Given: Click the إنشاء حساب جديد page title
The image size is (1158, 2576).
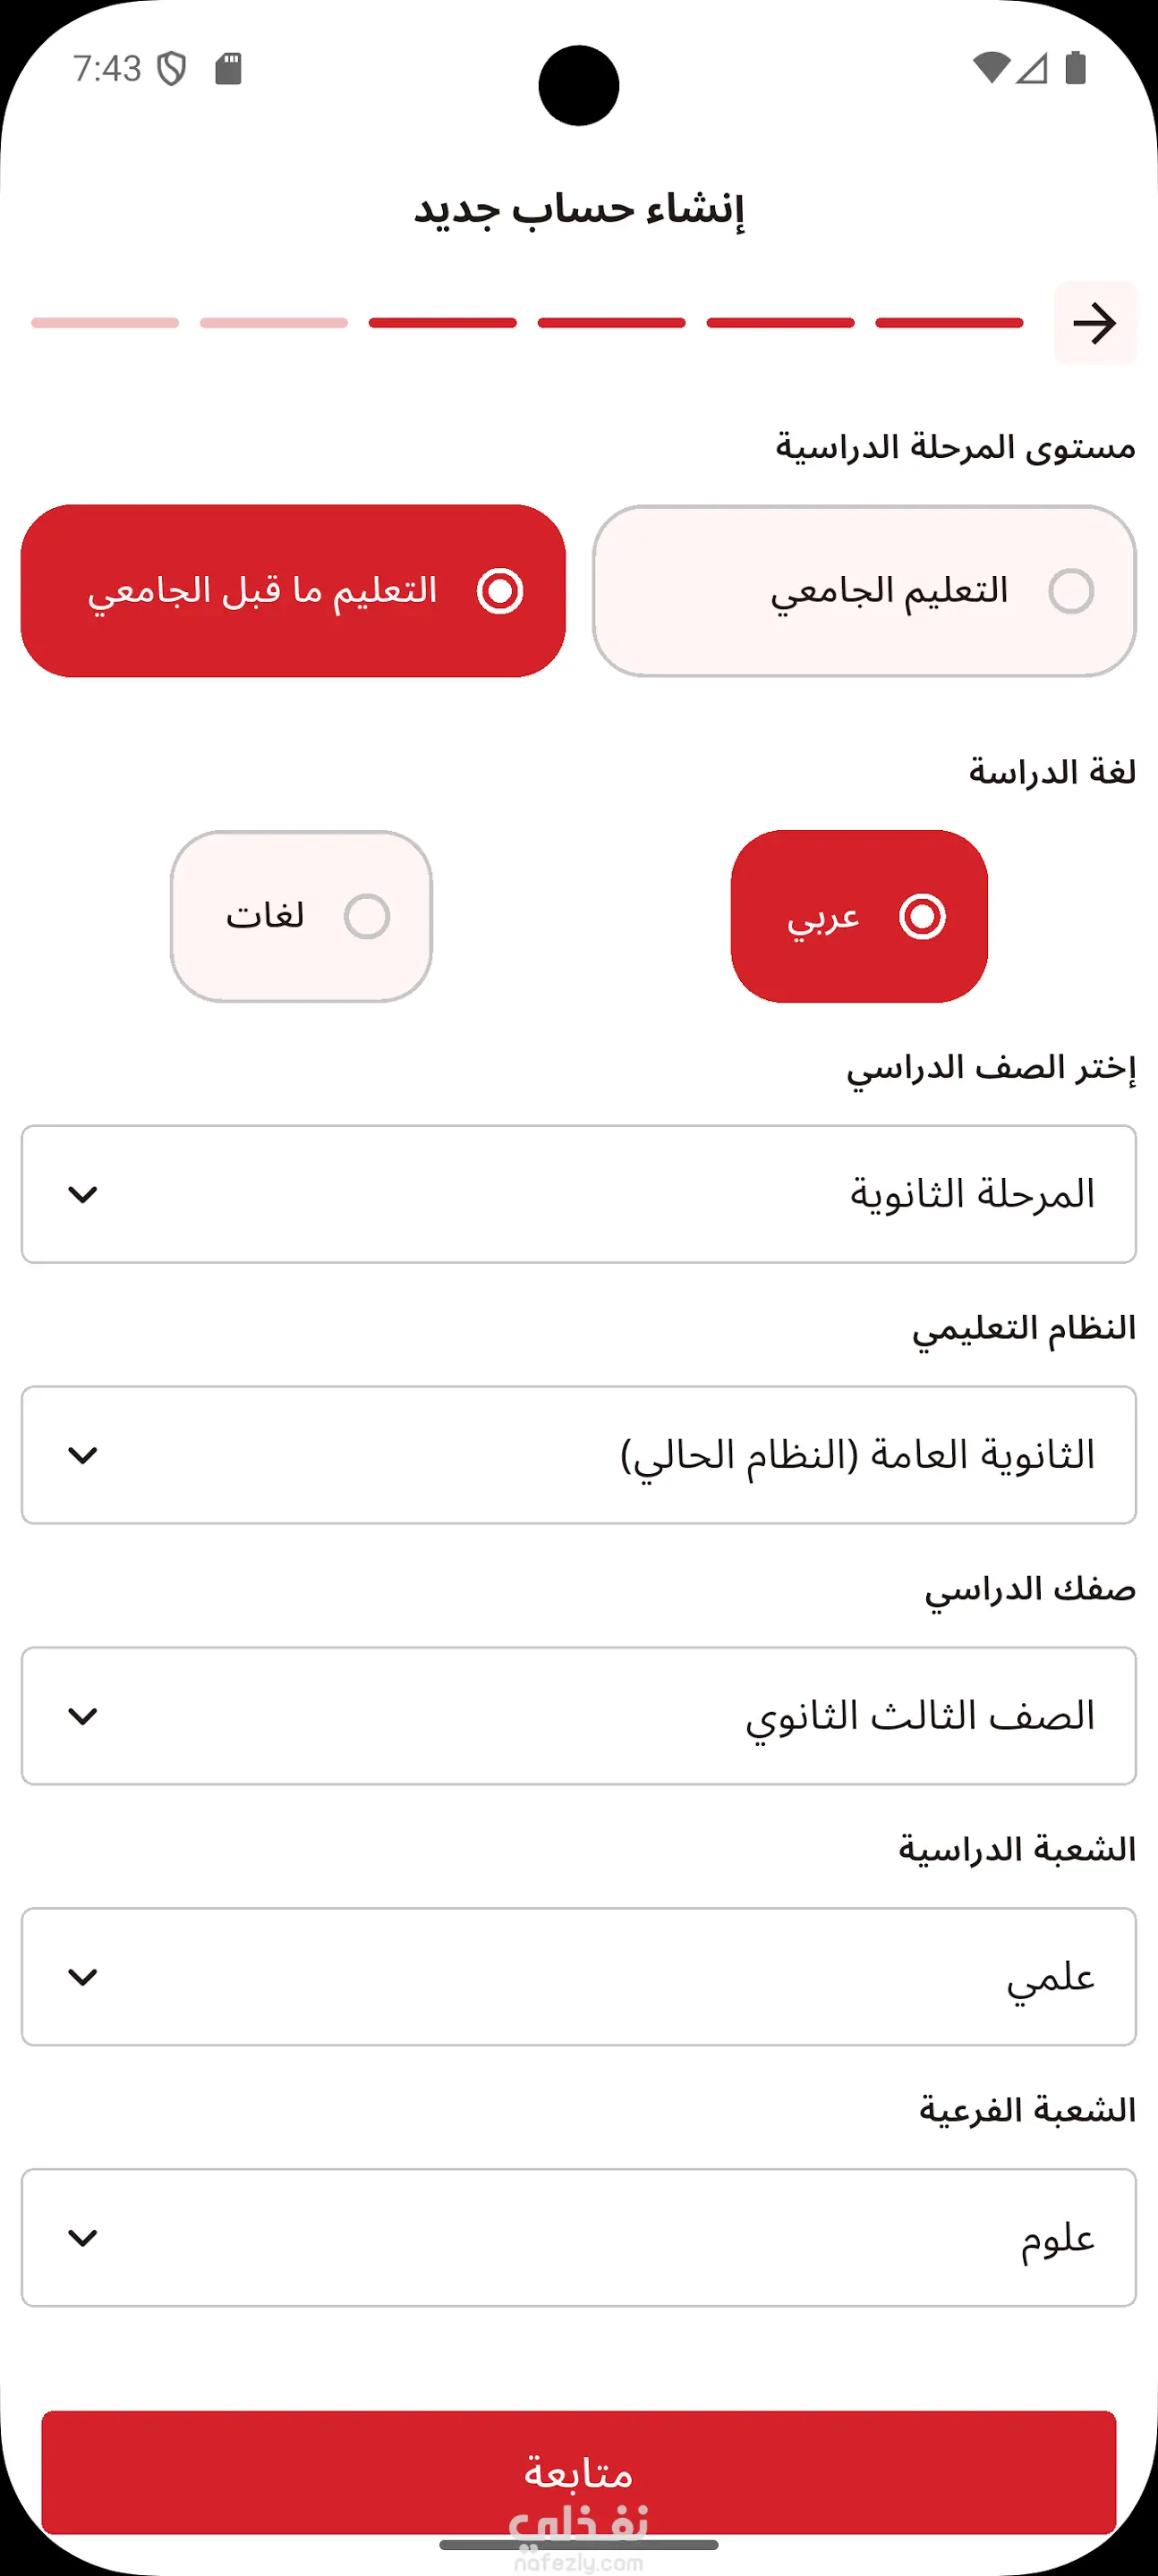Looking at the screenshot, I should point(578,209).
